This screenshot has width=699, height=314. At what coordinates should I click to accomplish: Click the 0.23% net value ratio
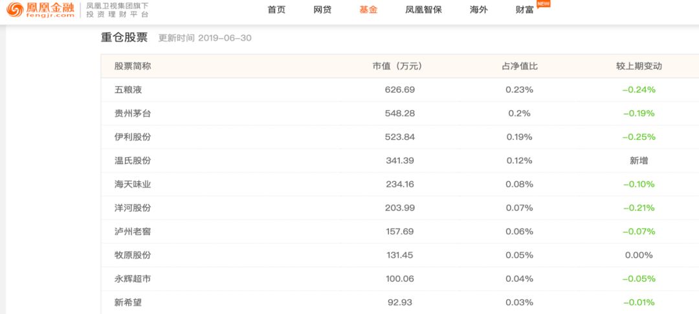519,89
